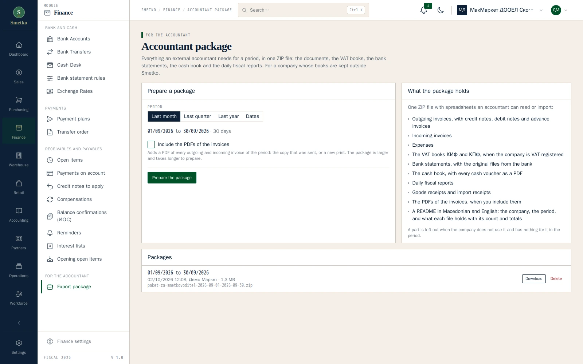Open the Workforce people icon

19,294
